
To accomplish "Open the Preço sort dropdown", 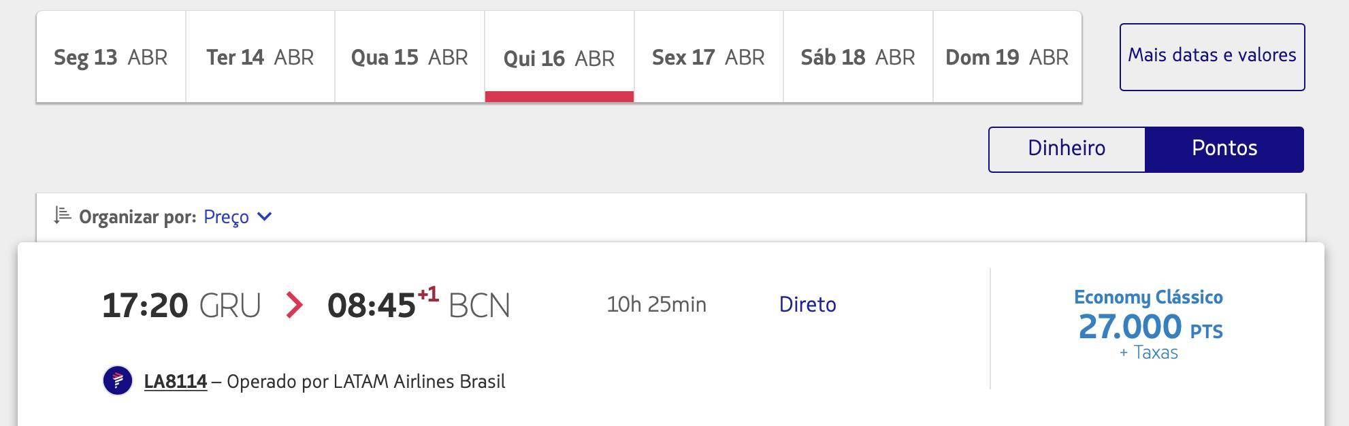I will (238, 217).
